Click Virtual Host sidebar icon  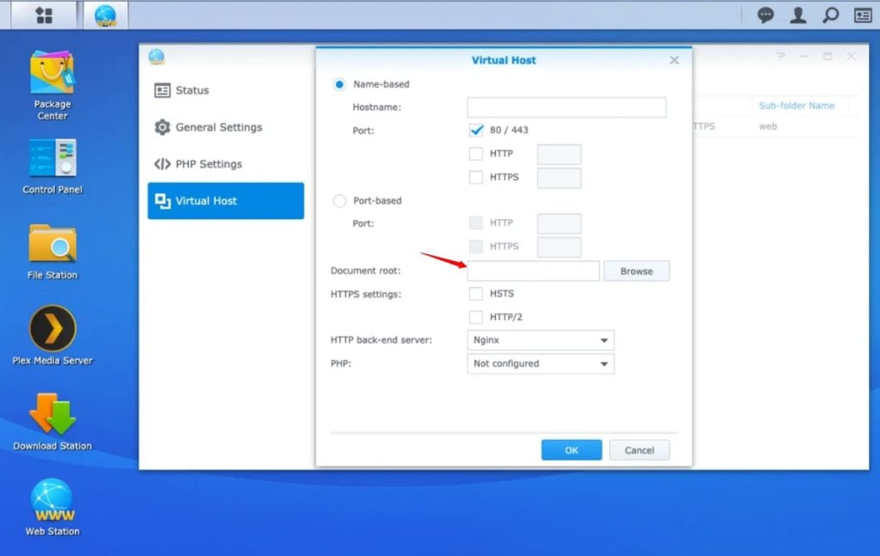(x=162, y=201)
